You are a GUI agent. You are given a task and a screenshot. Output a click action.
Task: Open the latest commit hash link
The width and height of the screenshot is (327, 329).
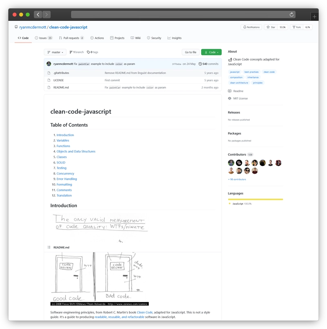[177, 64]
